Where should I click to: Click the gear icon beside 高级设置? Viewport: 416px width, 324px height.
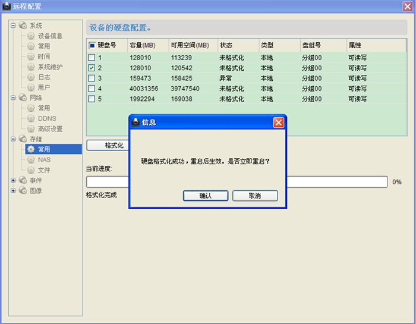click(31, 129)
